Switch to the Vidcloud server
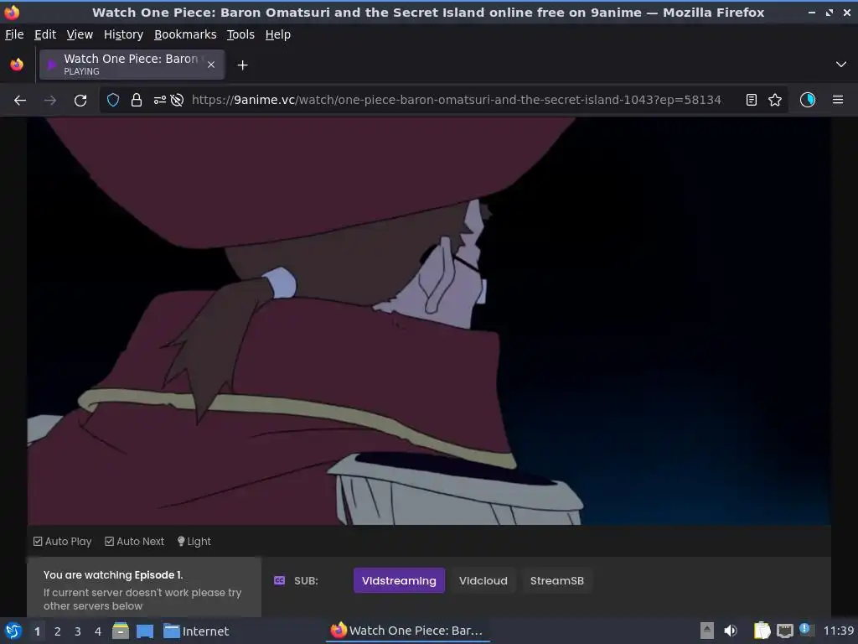This screenshot has width=858, height=644. [483, 580]
